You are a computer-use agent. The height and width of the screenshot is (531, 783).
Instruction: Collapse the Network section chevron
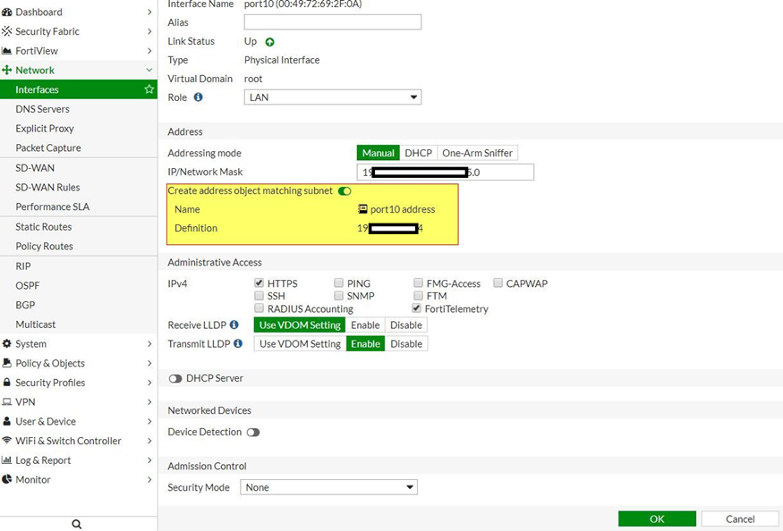149,71
